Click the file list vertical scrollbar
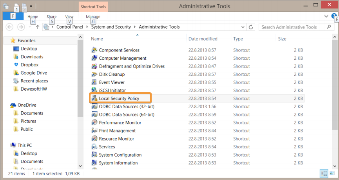 (x=335, y=85)
